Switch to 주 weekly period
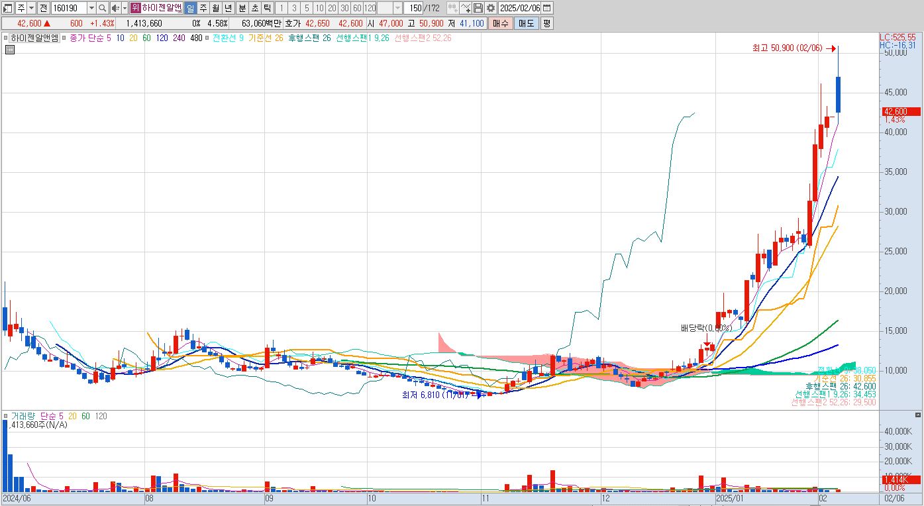The height and width of the screenshot is (506, 924). tap(203, 8)
